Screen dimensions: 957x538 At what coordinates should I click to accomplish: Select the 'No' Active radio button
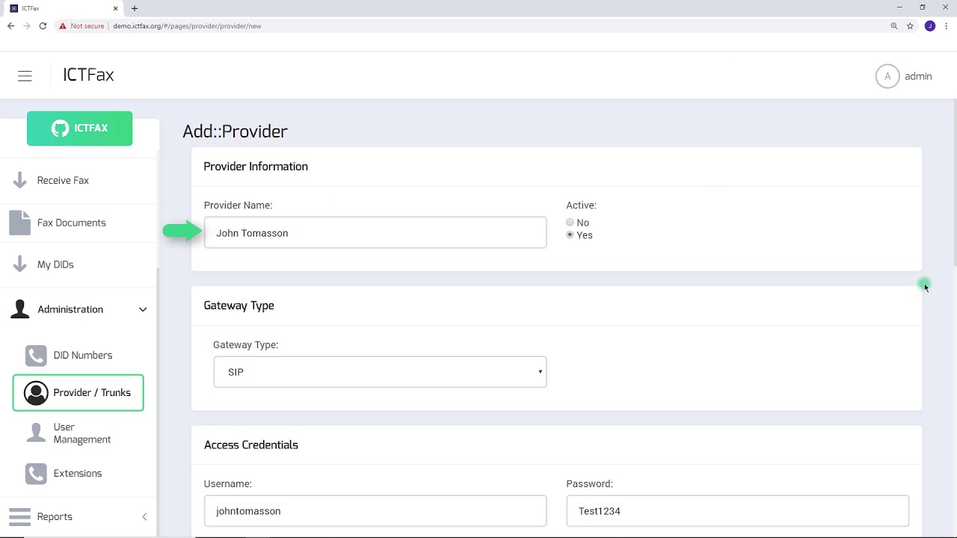[x=570, y=223]
